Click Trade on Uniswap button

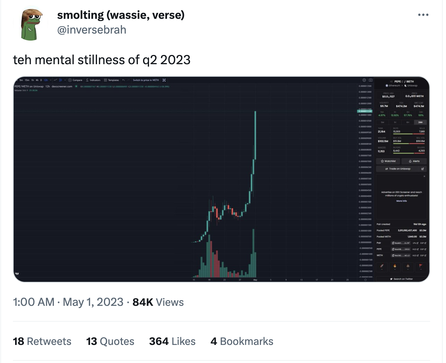coord(398,169)
